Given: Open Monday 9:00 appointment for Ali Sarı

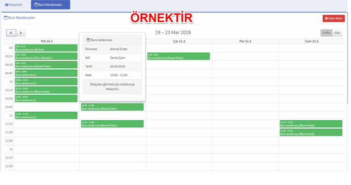Looking at the screenshot, I should 46,48.
